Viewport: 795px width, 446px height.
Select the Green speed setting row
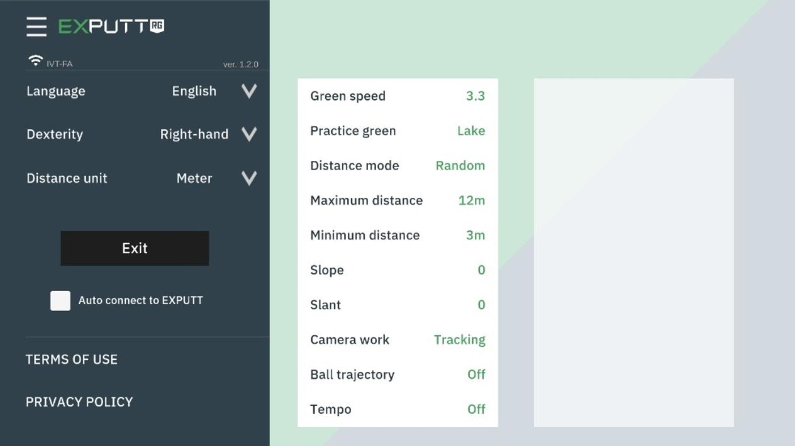[397, 96]
